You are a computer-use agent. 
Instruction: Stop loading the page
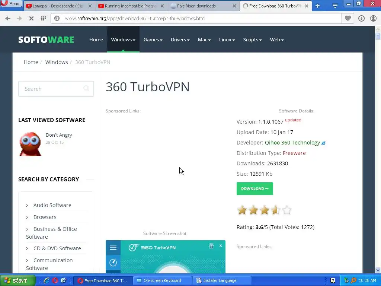tap(31, 19)
